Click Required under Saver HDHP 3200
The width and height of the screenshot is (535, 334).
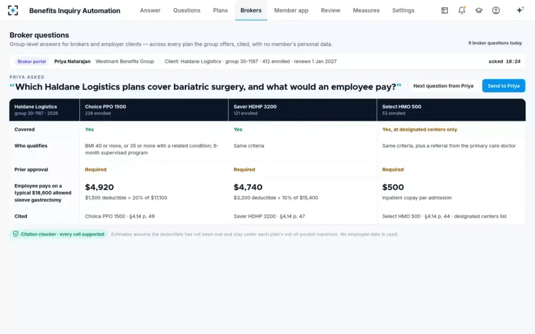[244, 170]
